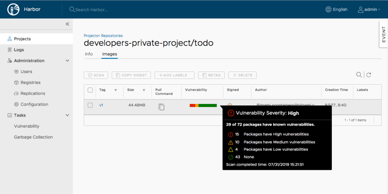Switch to the Info tab
The image size is (388, 194).
89,54
